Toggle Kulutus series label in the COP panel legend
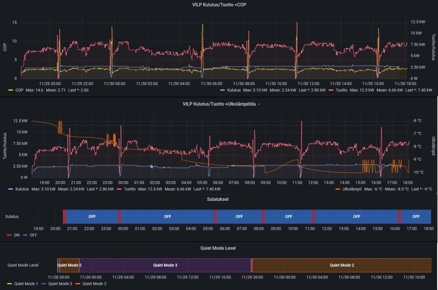The height and width of the screenshot is (290, 438). (x=234, y=90)
